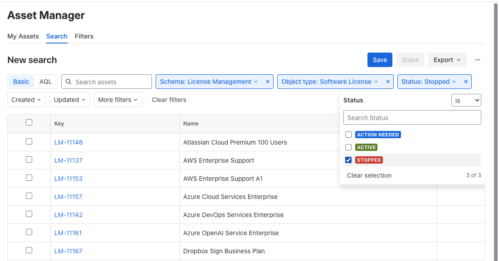Check the ACTIVE status checkbox
This screenshot has height=261, width=499.
[x=348, y=147]
